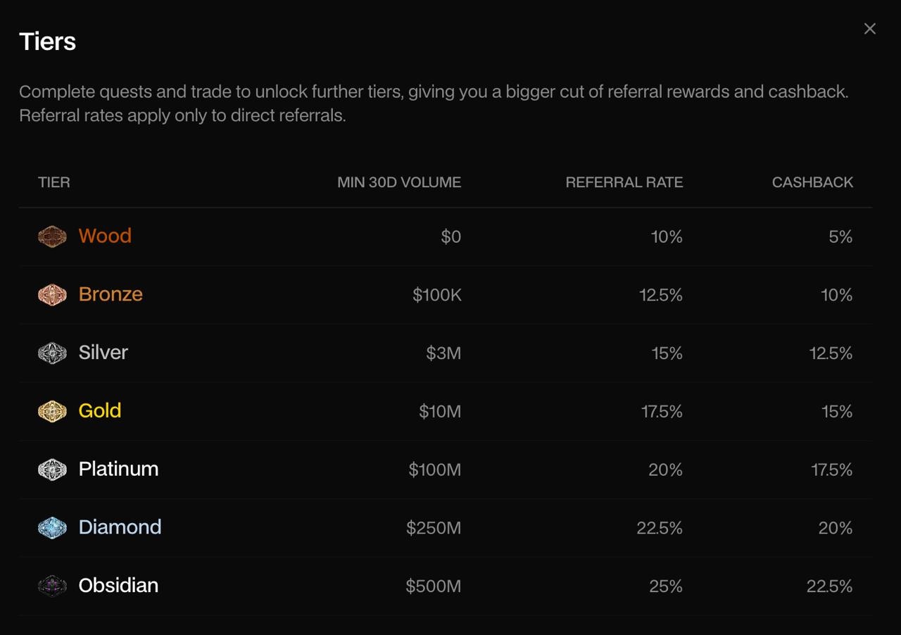This screenshot has width=901, height=635.
Task: Click the Wood tier badge icon
Action: click(x=52, y=237)
